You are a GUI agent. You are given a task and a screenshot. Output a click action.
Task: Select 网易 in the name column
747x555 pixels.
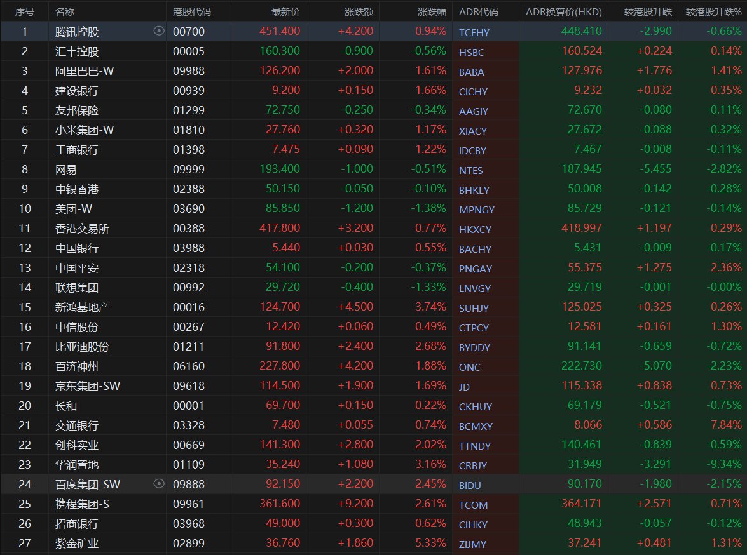(x=65, y=170)
